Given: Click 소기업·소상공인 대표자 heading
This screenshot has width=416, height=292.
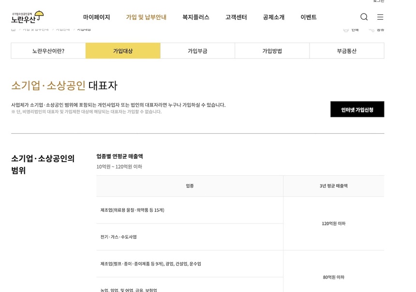Looking at the screenshot, I should [x=64, y=85].
